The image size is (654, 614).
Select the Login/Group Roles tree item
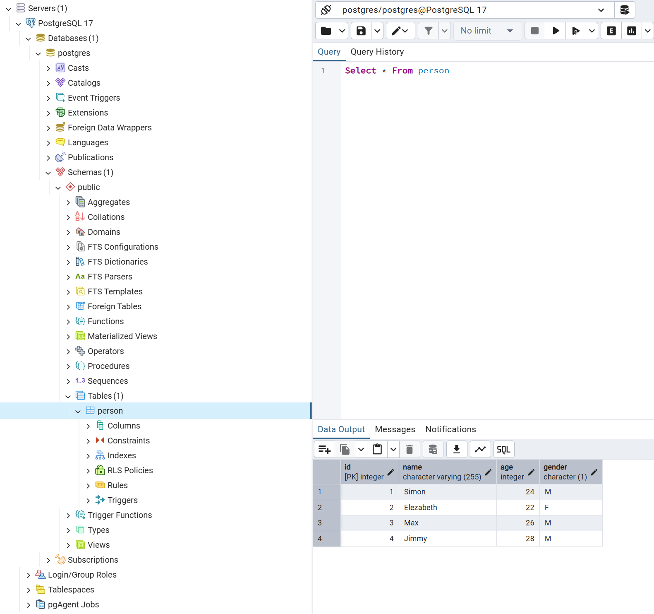tap(82, 575)
